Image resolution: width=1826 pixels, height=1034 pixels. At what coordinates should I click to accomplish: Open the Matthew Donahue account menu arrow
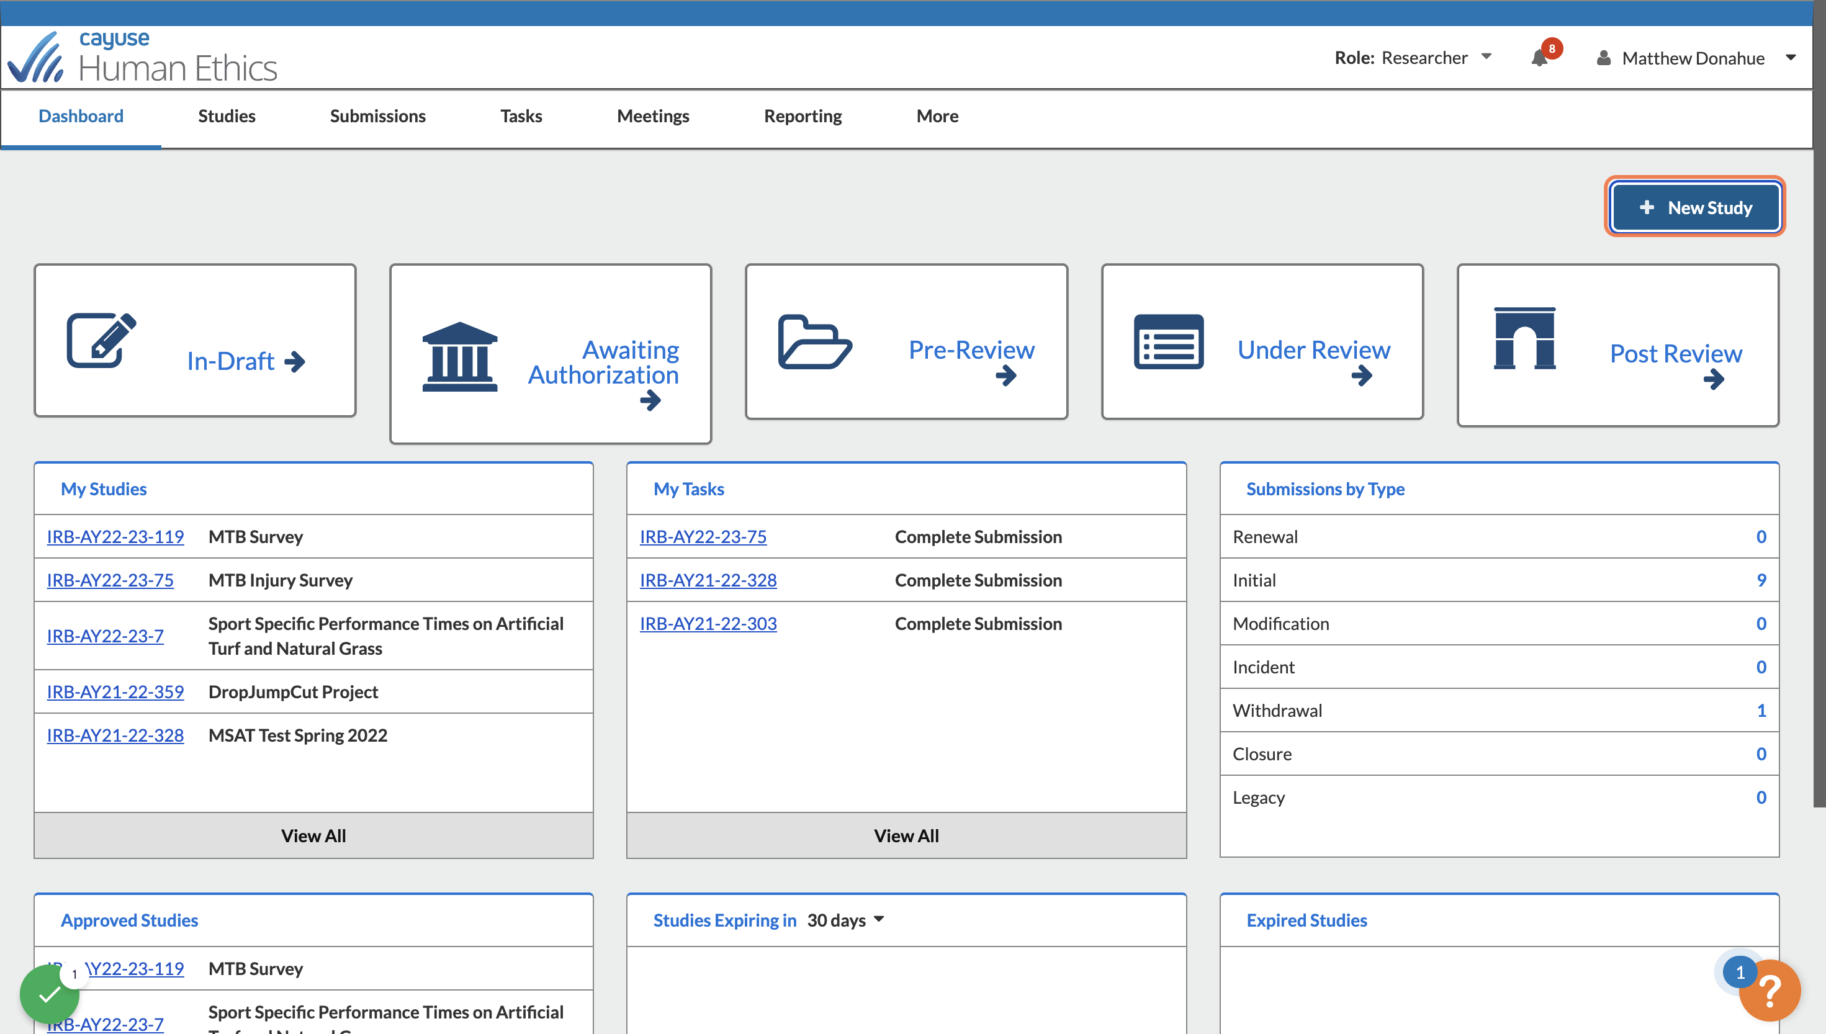pos(1791,58)
